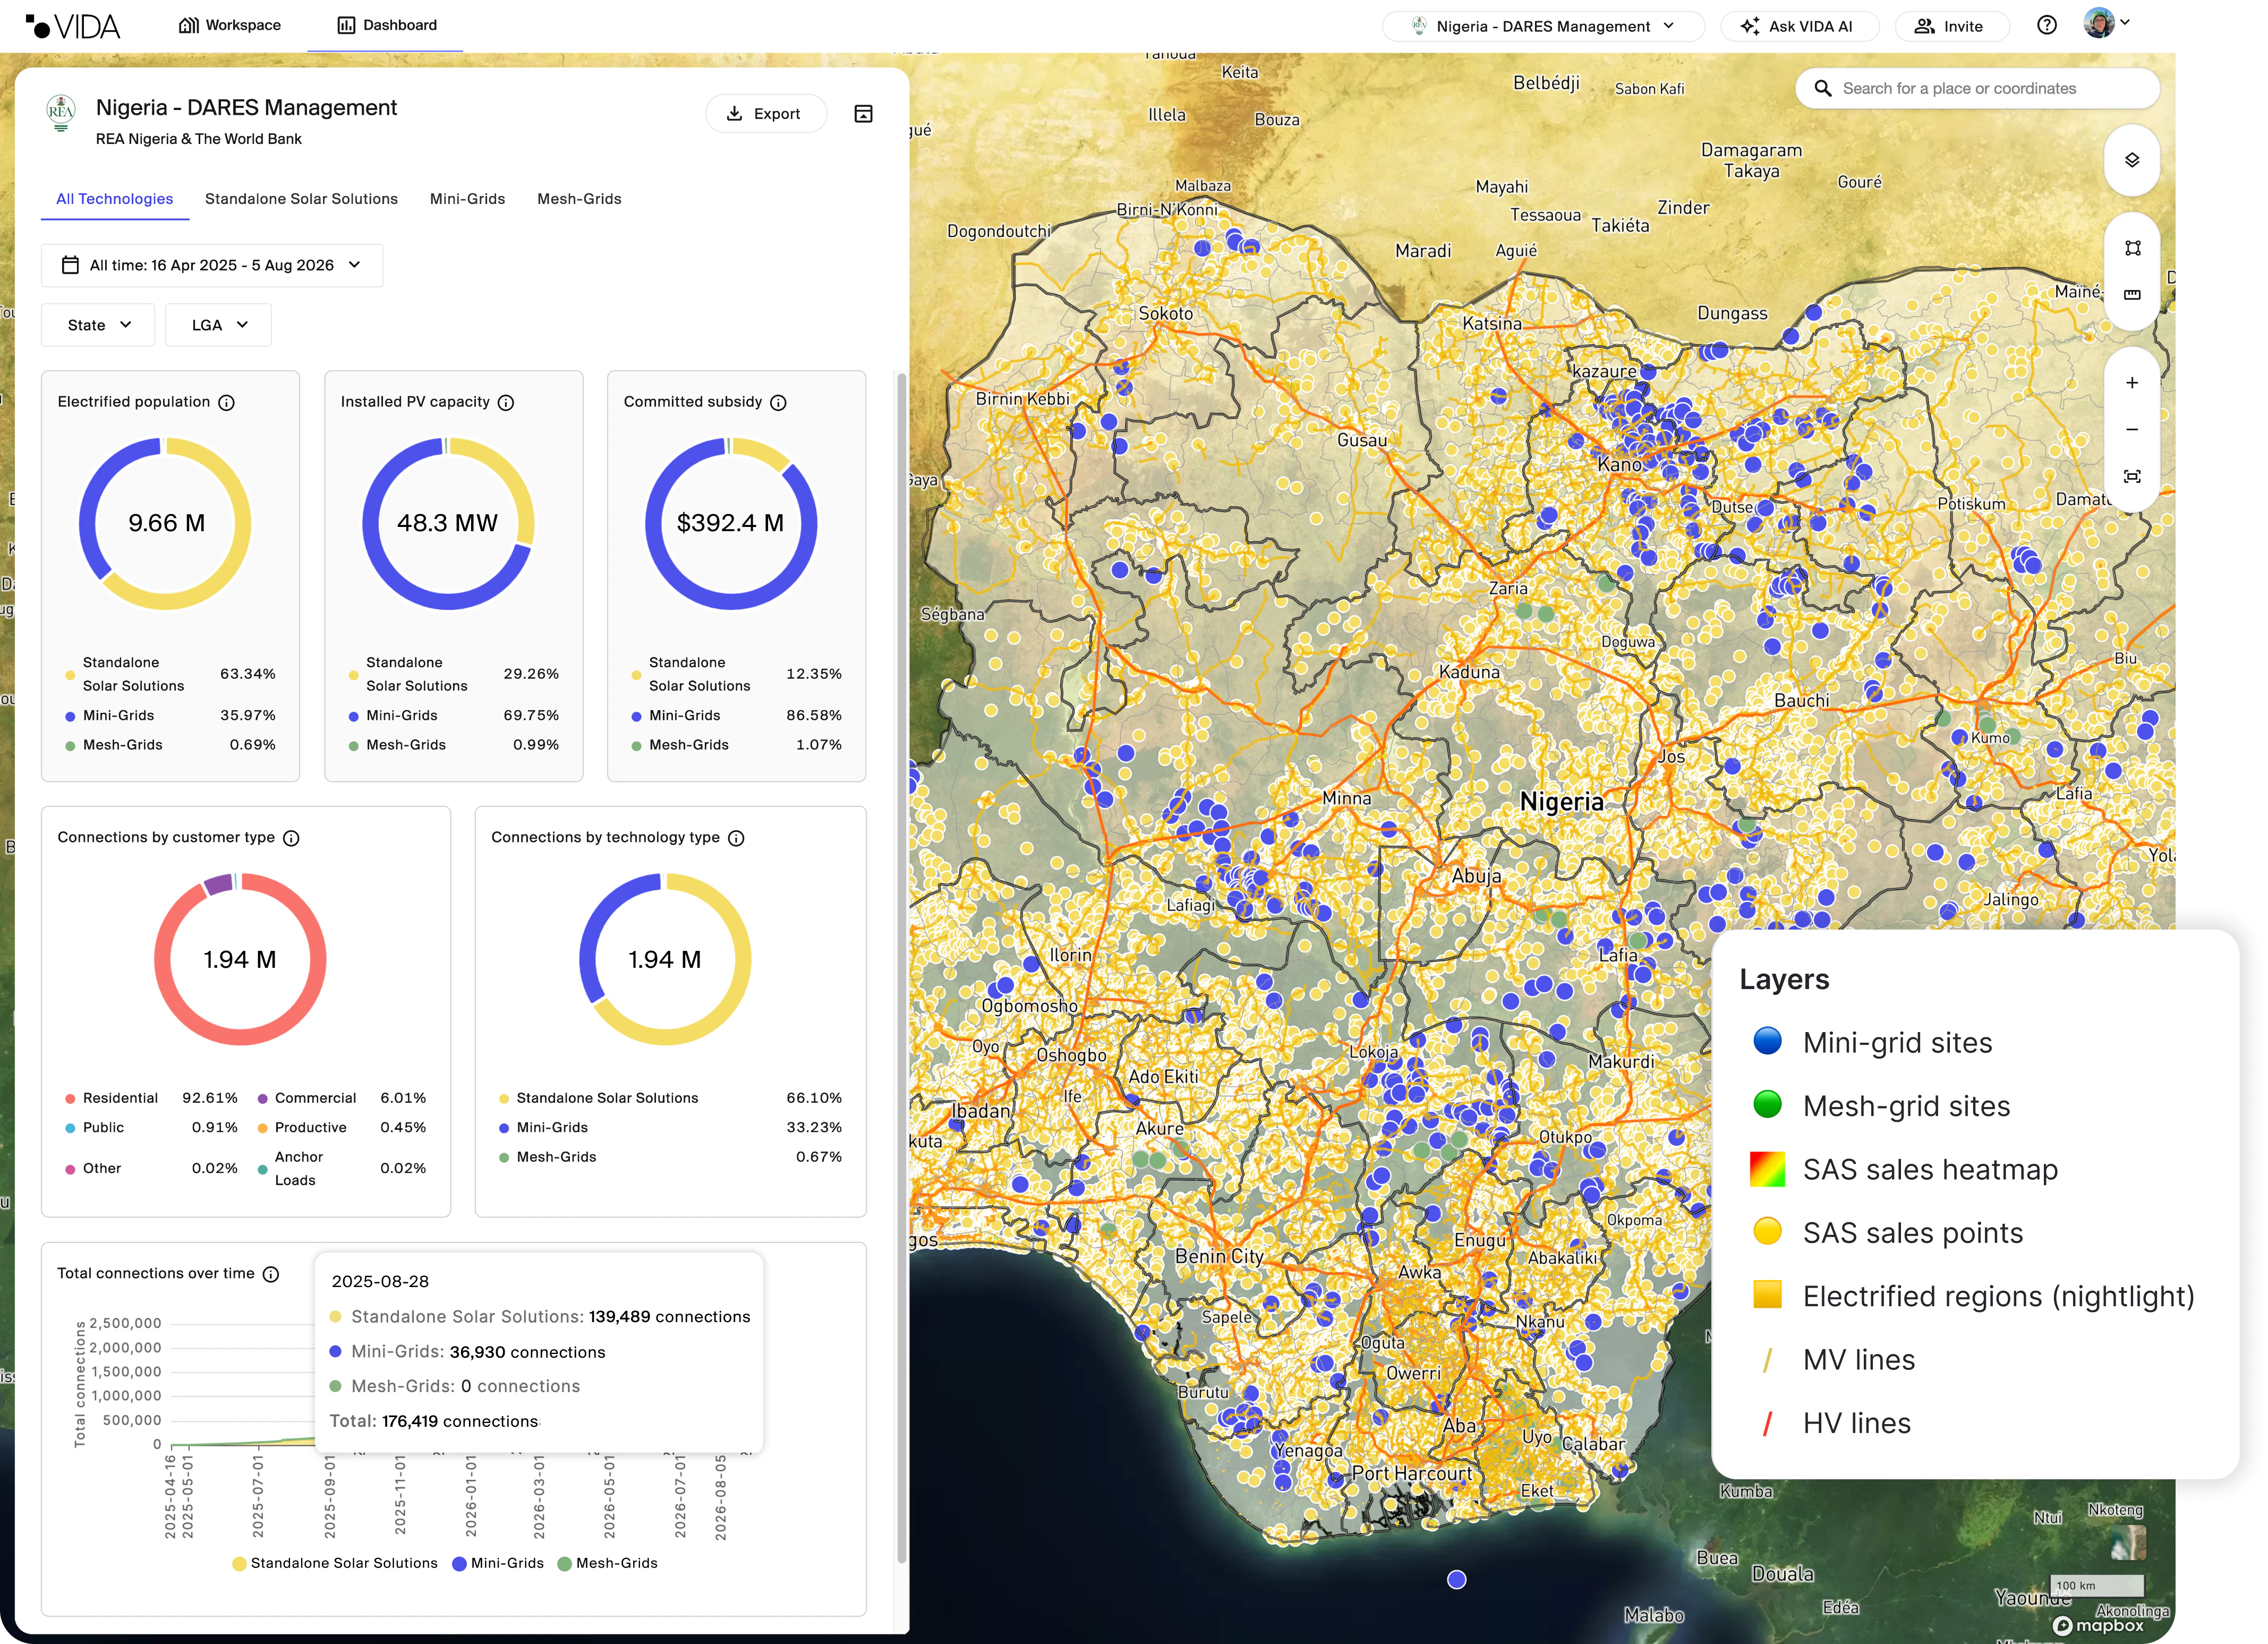
Task: Click the SAS sales heatmap color swatch
Action: click(1767, 1169)
